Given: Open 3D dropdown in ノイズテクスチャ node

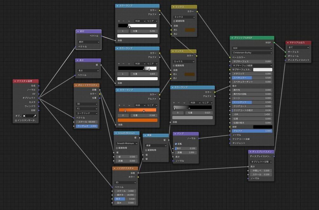Looking at the screenshot, I should pyautogui.click(x=125, y=182).
